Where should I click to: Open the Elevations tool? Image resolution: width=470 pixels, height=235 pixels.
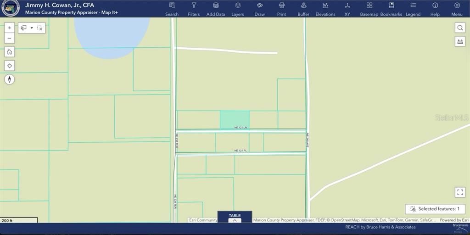pyautogui.click(x=325, y=9)
